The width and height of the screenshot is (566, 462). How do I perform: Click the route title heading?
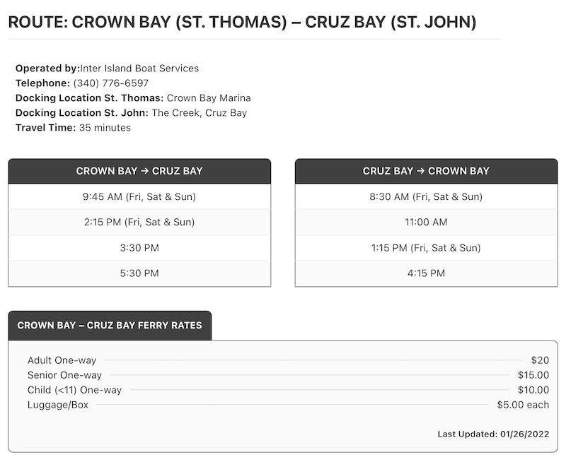242,22
